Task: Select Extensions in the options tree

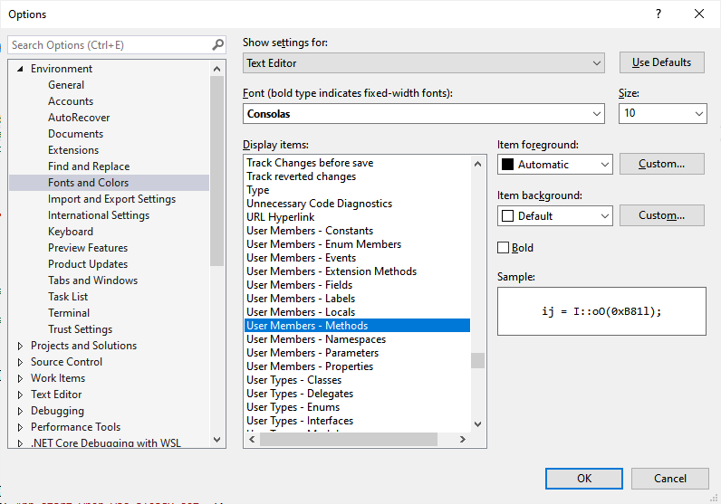Action: click(x=73, y=150)
